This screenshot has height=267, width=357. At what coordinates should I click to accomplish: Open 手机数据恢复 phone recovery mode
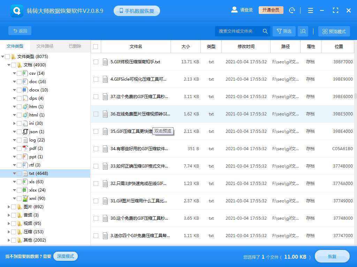coord(136,10)
